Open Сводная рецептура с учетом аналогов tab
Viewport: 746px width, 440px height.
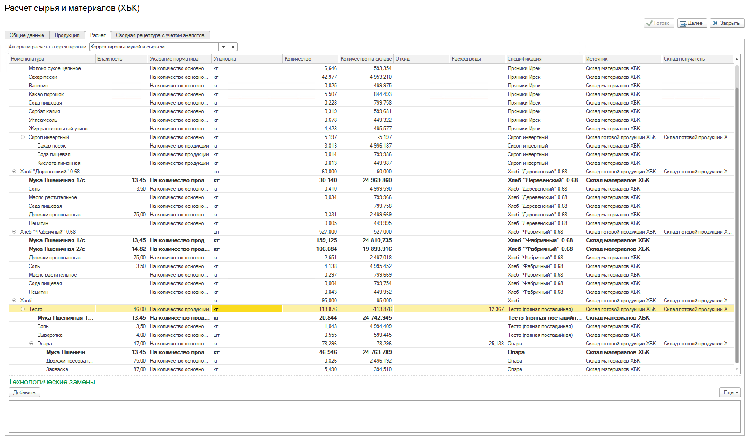click(160, 35)
